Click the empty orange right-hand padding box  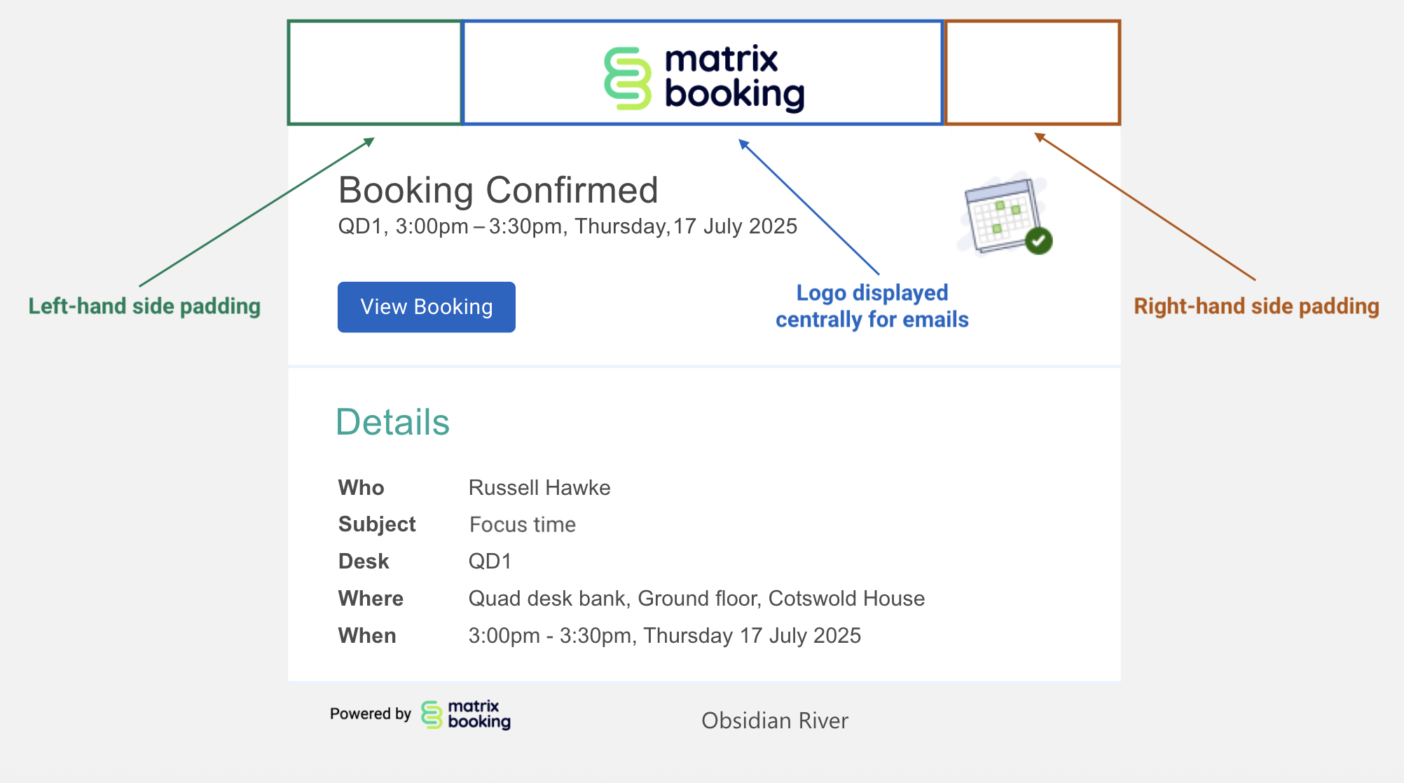point(1032,73)
